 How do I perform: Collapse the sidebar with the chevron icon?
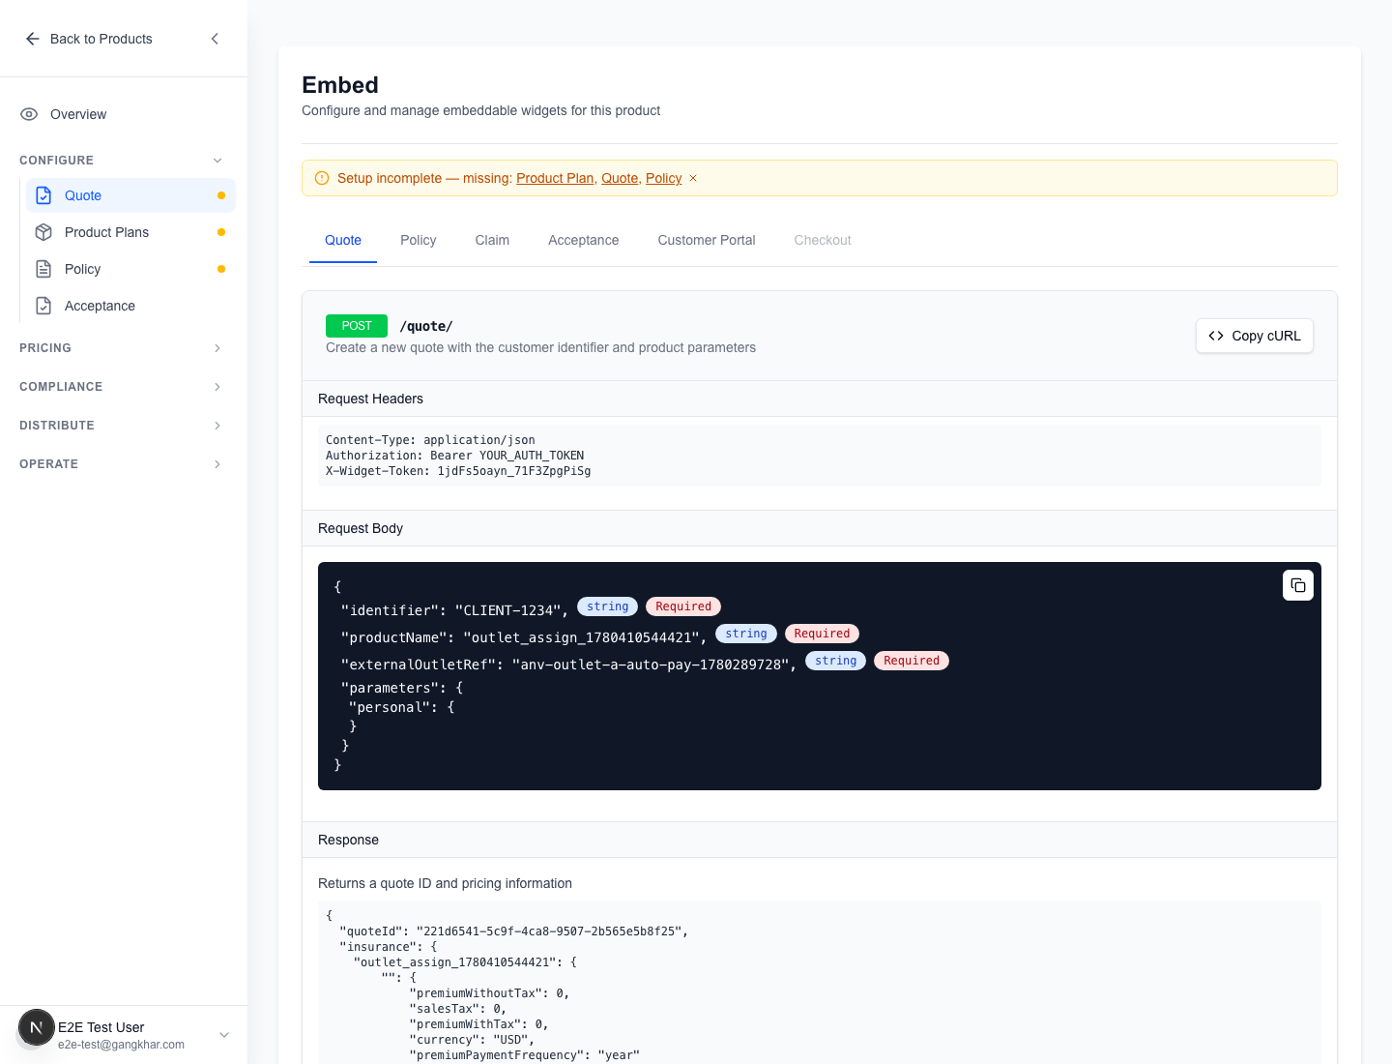(x=215, y=39)
